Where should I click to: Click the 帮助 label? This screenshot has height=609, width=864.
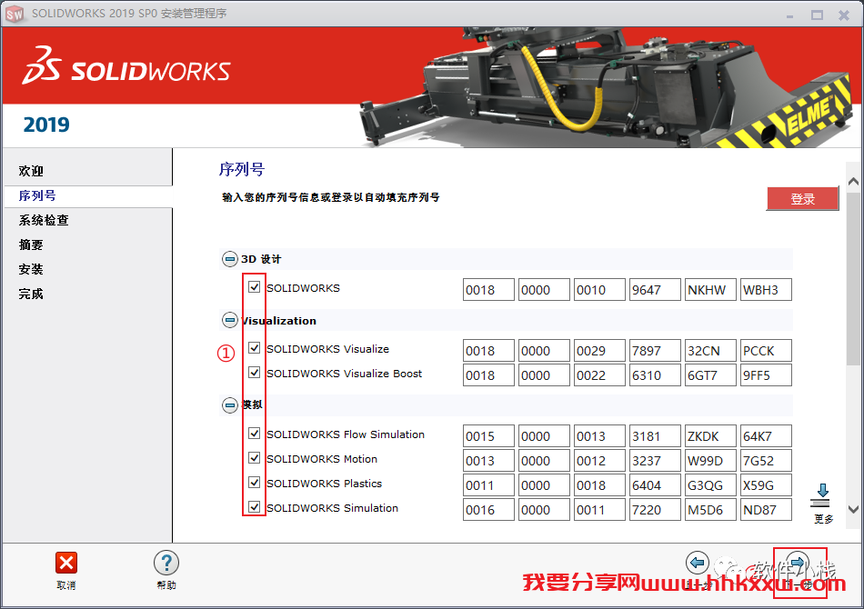point(166,585)
